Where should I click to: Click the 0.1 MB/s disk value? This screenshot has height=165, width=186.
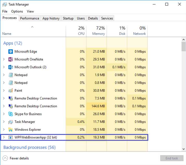(119, 67)
